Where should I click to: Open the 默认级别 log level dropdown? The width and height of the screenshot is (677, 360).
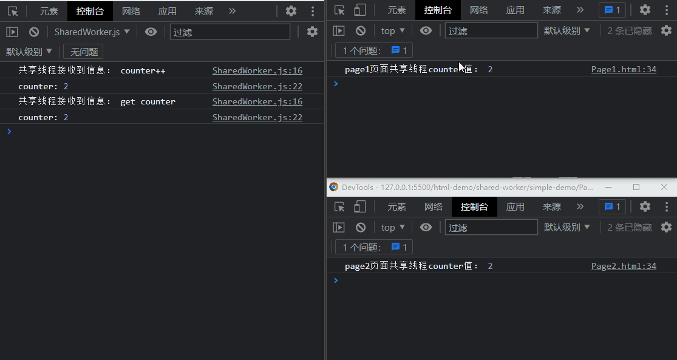pos(29,51)
